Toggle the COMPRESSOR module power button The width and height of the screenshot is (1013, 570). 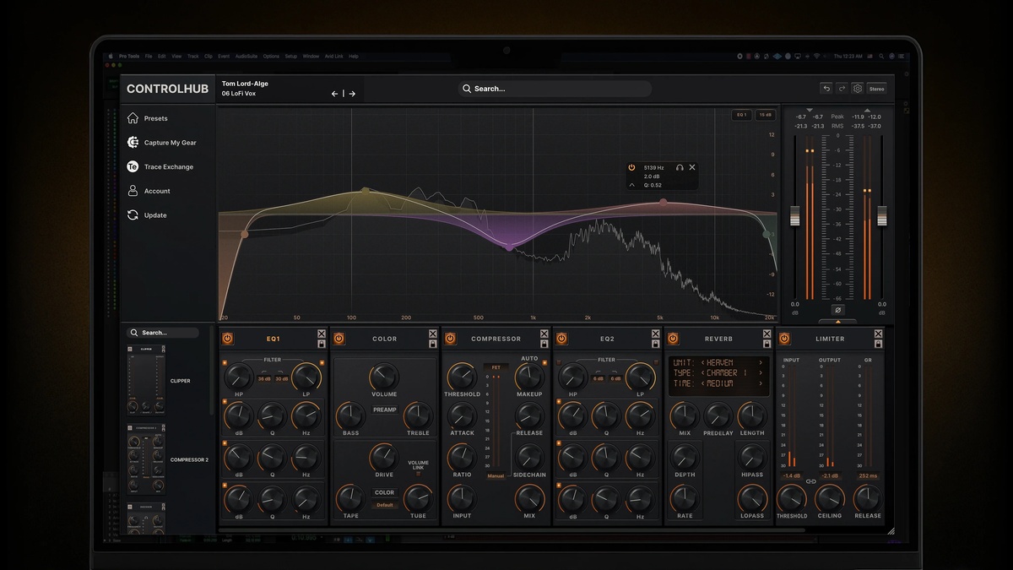(451, 339)
